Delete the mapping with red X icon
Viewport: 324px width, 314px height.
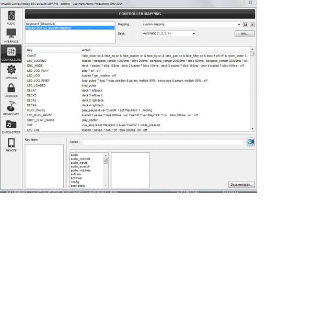pos(252,25)
